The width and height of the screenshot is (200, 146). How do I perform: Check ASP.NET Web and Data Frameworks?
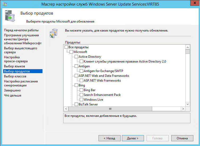point(76,76)
